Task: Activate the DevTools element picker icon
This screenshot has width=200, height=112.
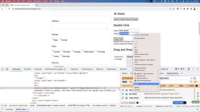Action: pos(2,69)
